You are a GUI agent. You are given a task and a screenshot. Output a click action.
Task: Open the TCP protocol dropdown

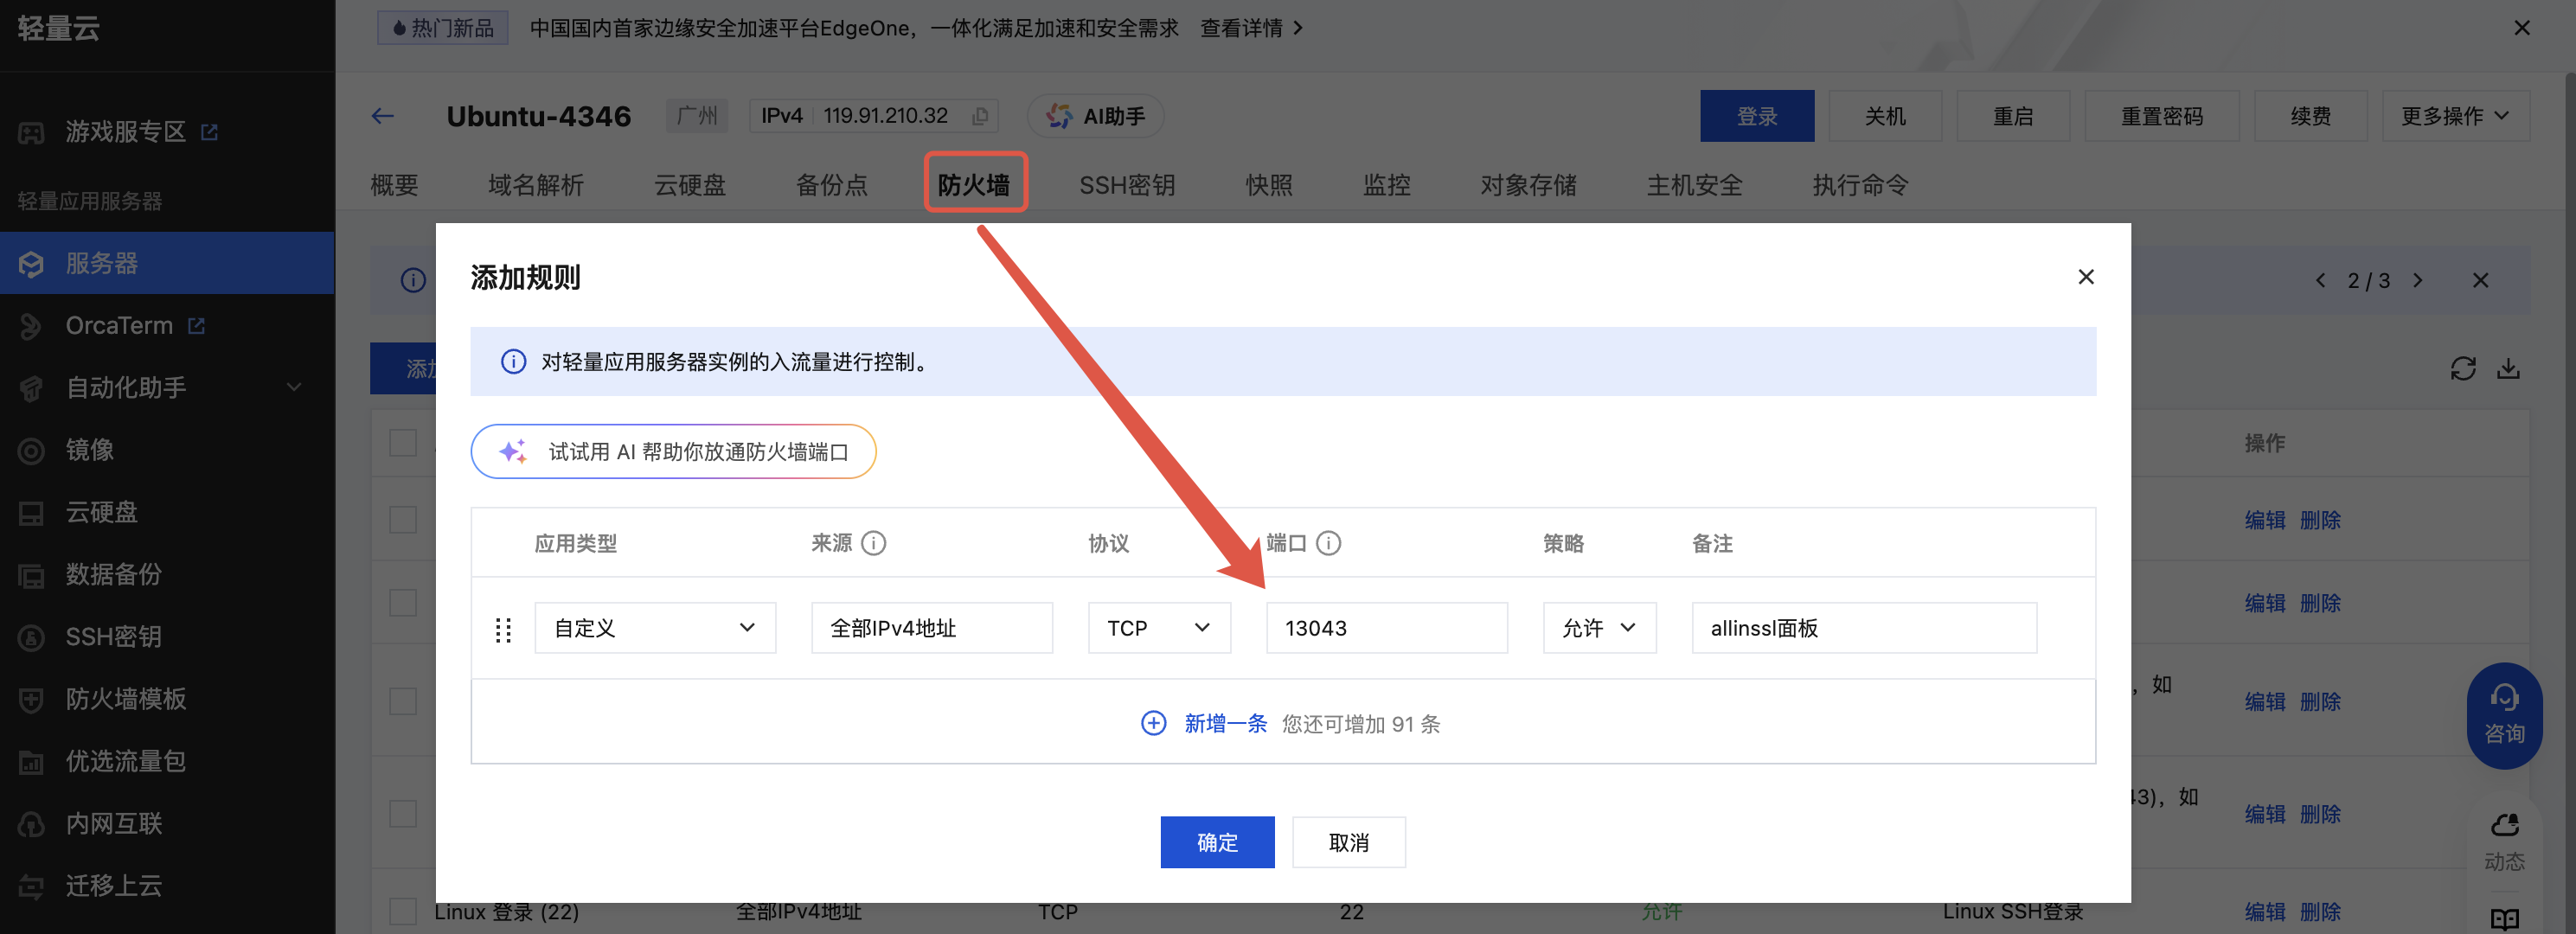(x=1158, y=628)
